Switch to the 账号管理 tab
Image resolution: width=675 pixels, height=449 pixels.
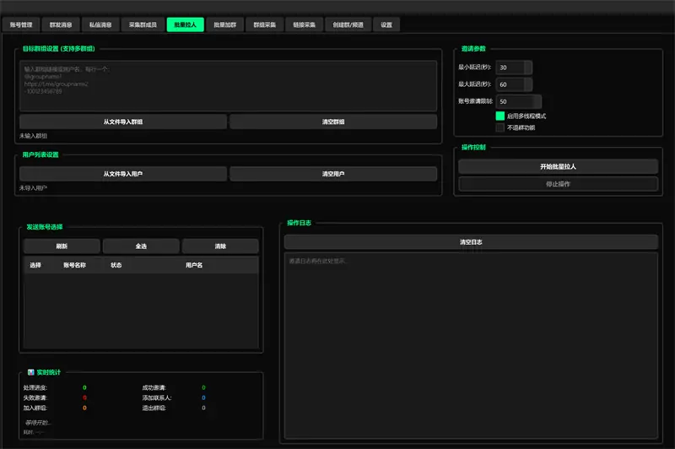[21, 25]
